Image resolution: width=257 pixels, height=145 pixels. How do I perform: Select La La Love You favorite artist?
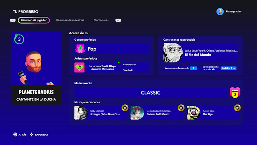click(x=102, y=68)
